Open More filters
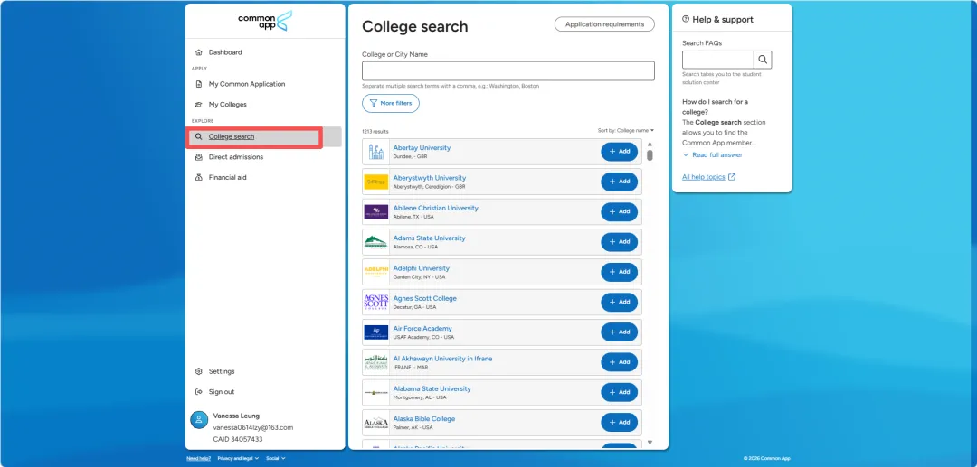 pos(391,103)
